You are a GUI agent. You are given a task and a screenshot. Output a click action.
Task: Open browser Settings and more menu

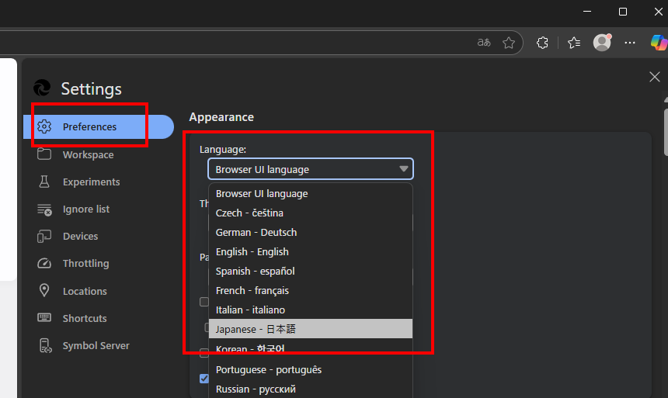tap(630, 43)
